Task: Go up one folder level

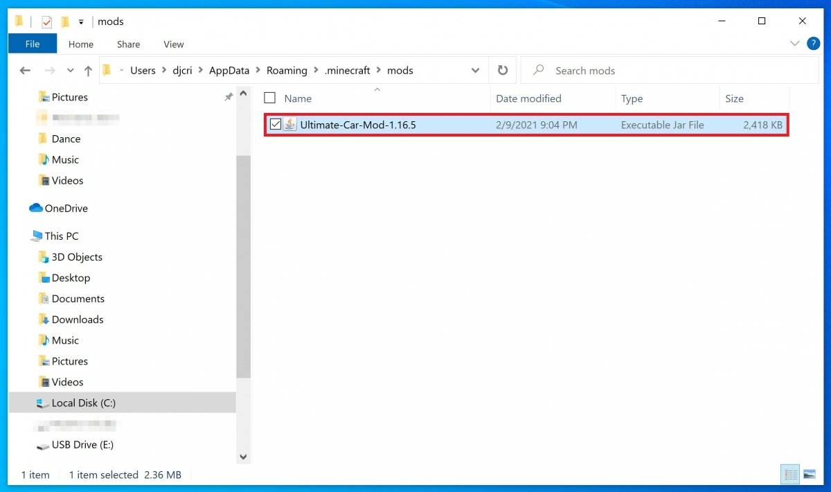Action: [88, 70]
